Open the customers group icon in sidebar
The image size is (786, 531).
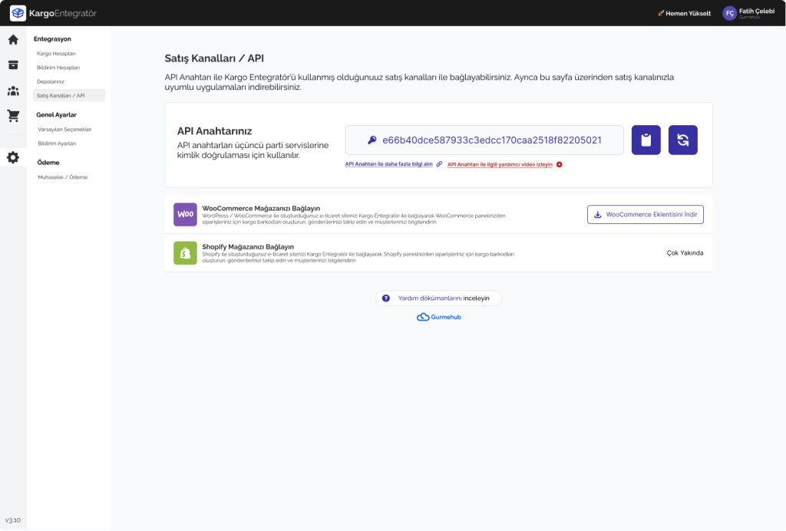(x=13, y=91)
